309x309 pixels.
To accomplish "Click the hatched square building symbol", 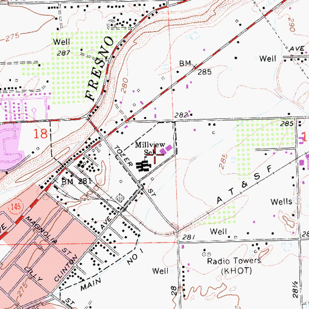I will tap(120, 198).
